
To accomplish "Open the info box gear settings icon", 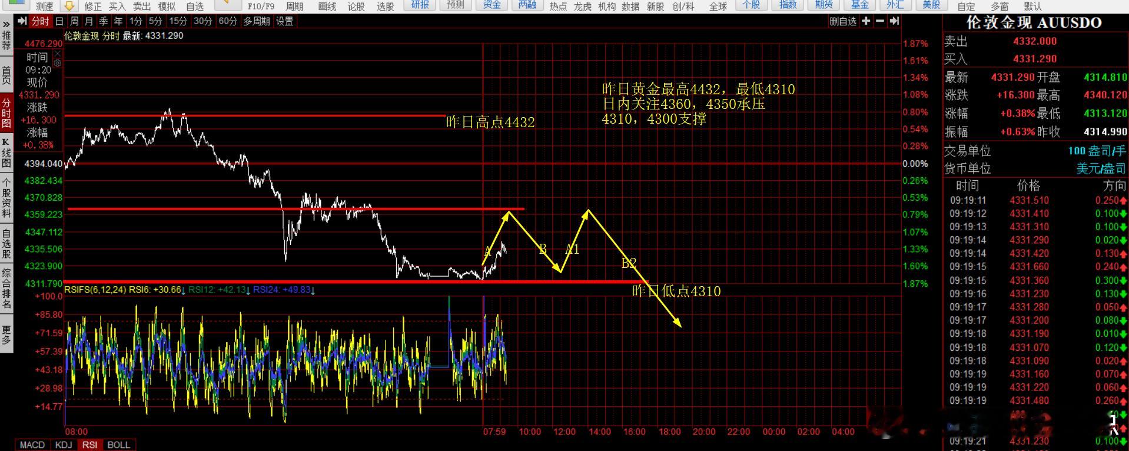I will pos(57,63).
